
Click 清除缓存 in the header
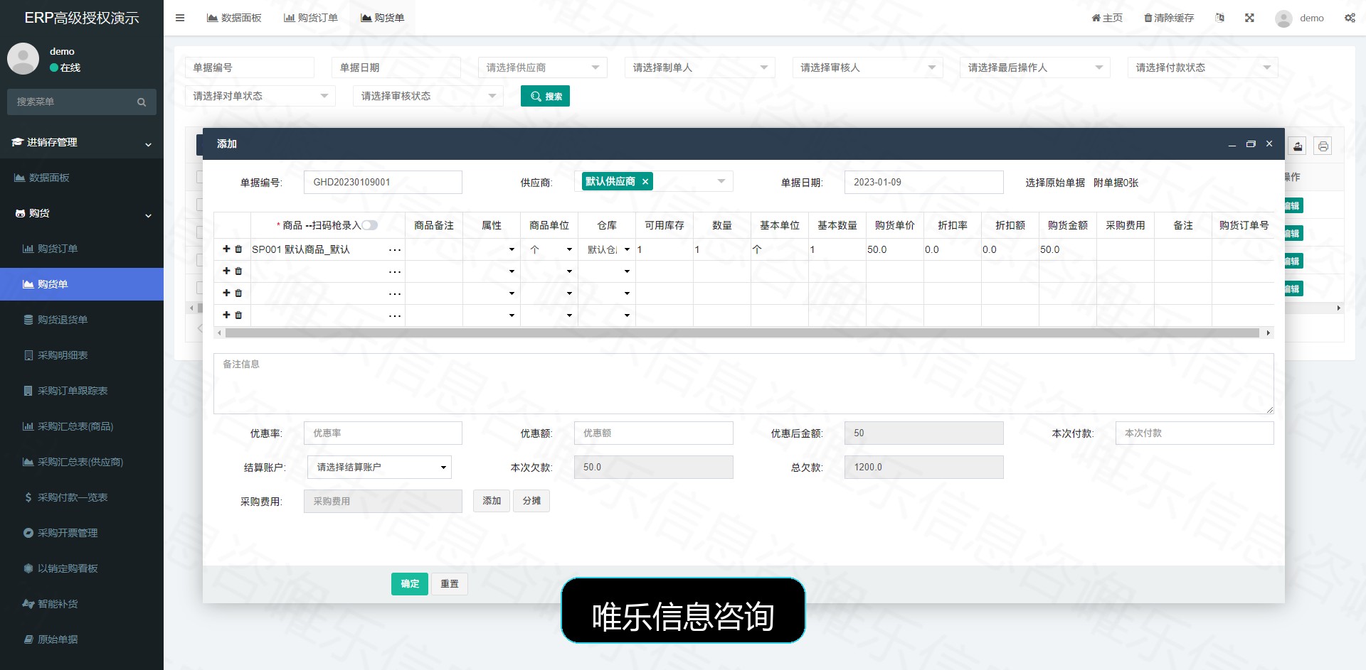(1169, 18)
